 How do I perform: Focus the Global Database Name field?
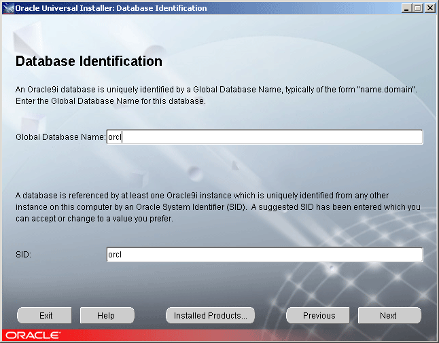[264, 137]
